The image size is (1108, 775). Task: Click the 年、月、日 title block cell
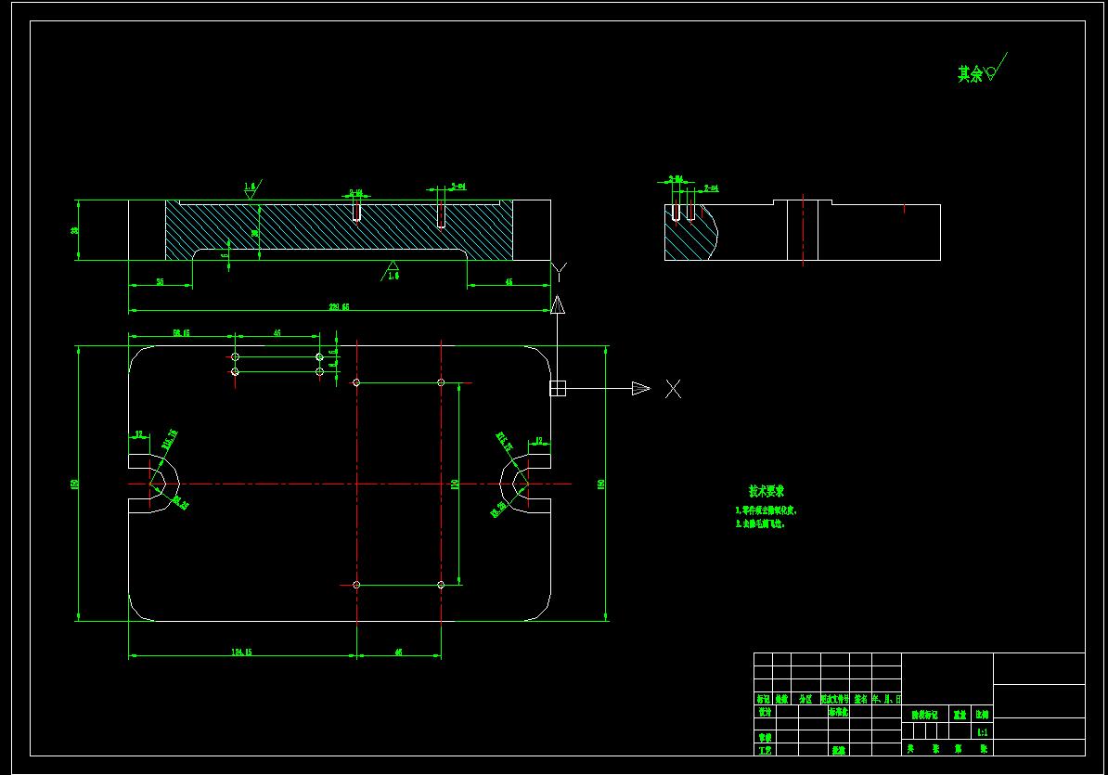point(886,699)
